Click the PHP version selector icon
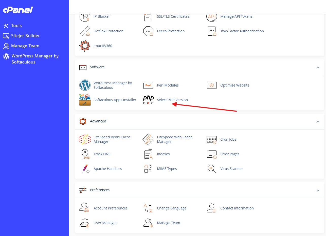 click(x=148, y=100)
